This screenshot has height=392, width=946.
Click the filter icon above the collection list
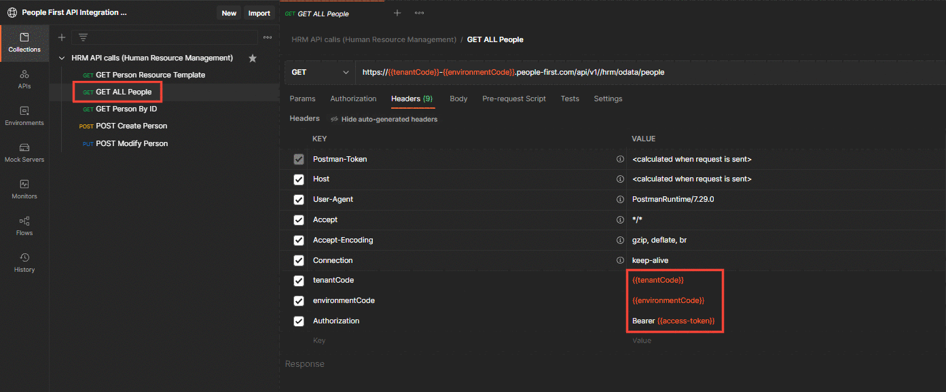click(82, 37)
